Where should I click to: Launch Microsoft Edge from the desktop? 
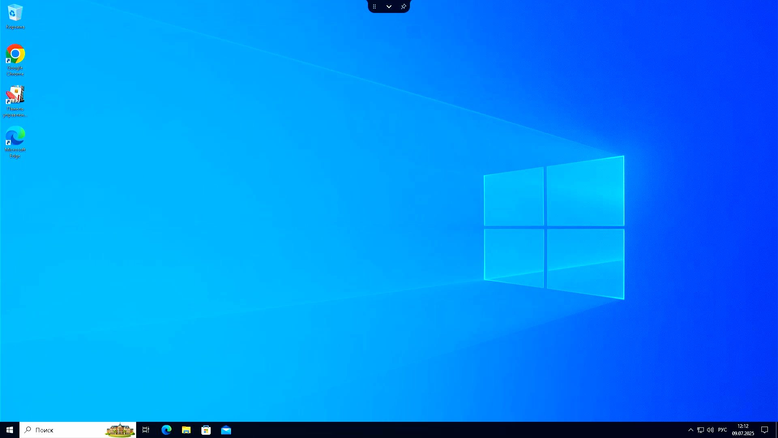pos(15,137)
